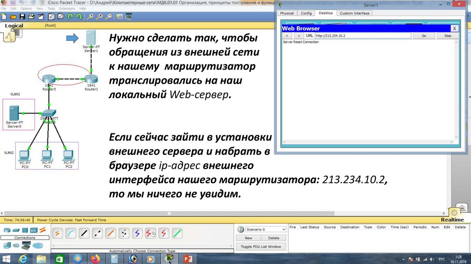Image resolution: width=471 pixels, height=264 pixels.
Task: Open the Activity Wizard toolbar icon
Action: (x=40, y=17)
